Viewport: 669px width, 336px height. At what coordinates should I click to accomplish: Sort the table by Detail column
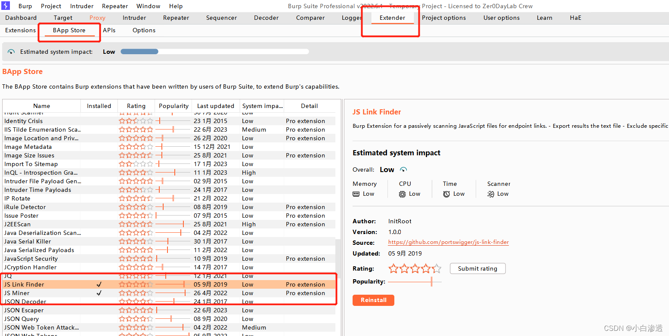(x=310, y=106)
